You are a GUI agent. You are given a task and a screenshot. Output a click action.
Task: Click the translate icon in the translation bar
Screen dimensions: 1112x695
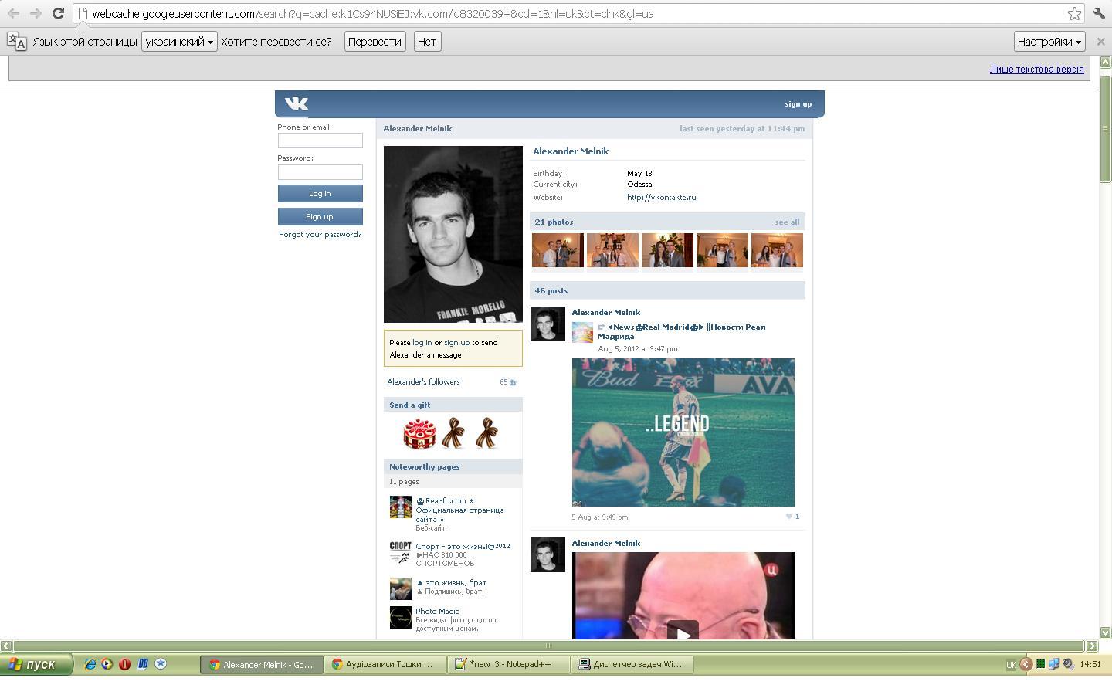16,42
